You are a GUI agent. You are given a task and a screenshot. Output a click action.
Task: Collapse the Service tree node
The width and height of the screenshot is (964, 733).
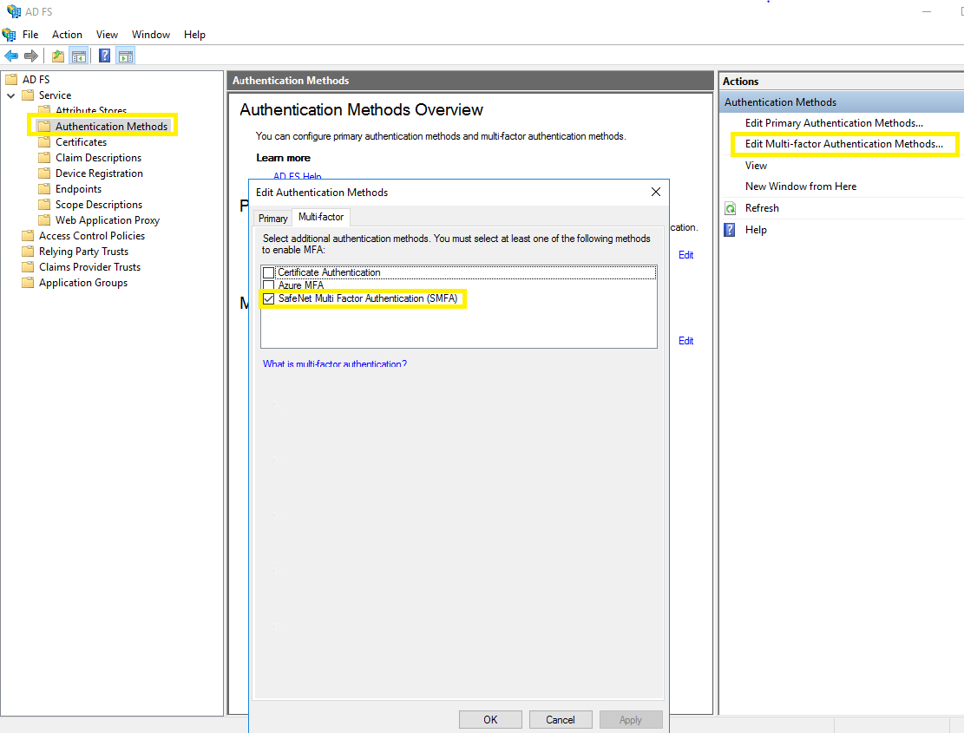pos(11,95)
